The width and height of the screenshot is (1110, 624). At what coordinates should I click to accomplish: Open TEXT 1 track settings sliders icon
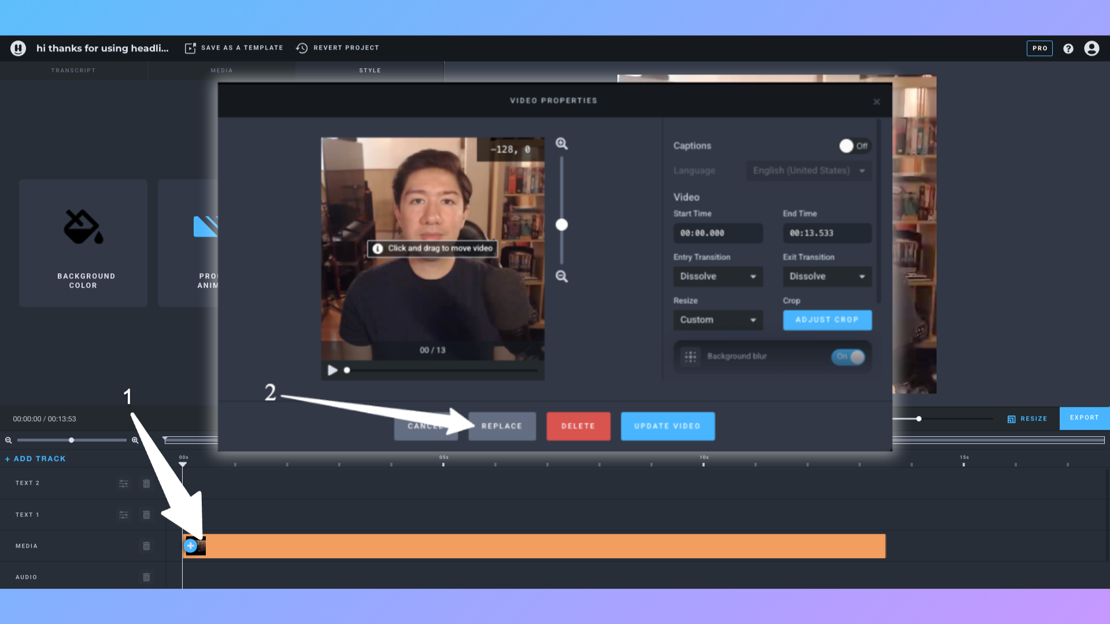click(124, 515)
